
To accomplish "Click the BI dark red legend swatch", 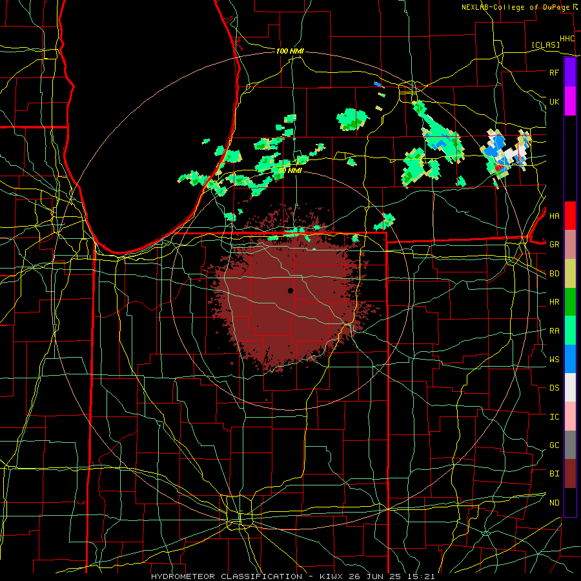I will 570,474.
